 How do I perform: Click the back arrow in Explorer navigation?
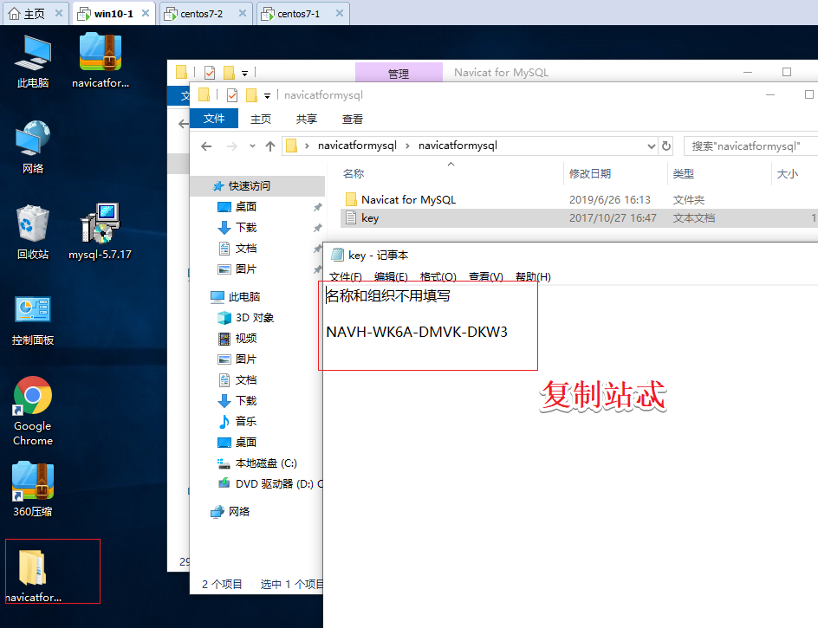(x=206, y=146)
